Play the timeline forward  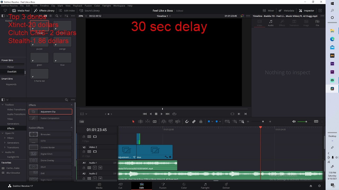[x=162, y=114]
